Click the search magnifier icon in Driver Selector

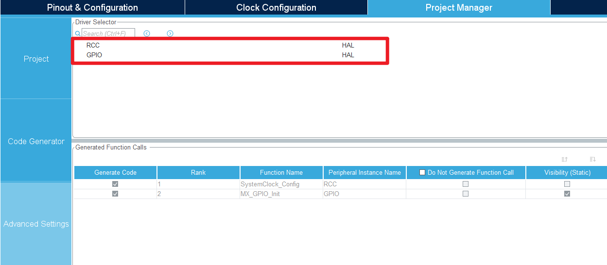pos(78,34)
